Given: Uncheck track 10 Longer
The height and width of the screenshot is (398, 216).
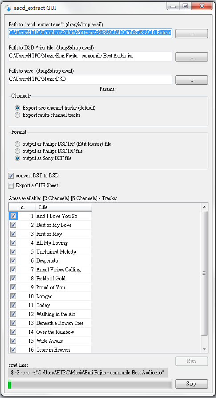Looking at the screenshot, I should click(x=13, y=296).
